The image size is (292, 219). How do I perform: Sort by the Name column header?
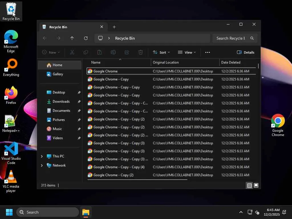point(119,62)
